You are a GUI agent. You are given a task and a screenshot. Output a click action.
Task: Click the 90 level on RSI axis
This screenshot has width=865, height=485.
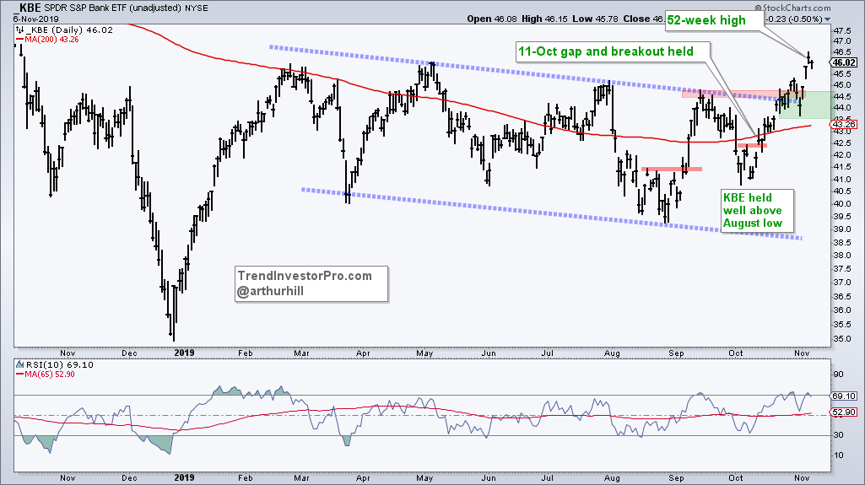(839, 375)
